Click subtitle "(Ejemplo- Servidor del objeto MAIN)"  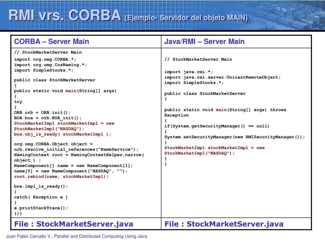186,18
